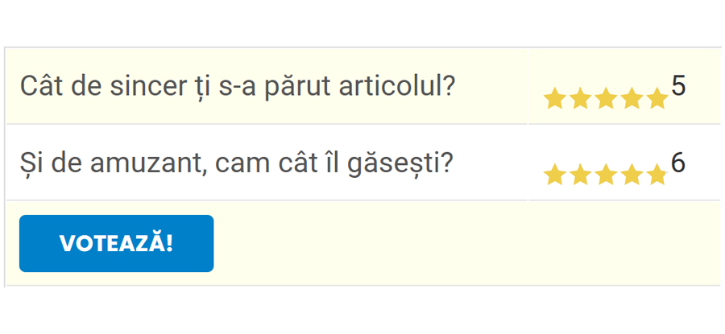Rate article sincerity two stars
The image size is (725, 334).
(580, 99)
